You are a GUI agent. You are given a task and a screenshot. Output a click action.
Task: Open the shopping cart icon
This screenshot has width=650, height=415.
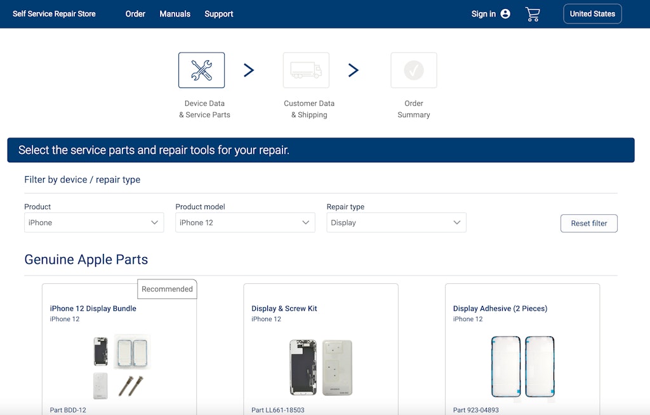click(x=533, y=14)
